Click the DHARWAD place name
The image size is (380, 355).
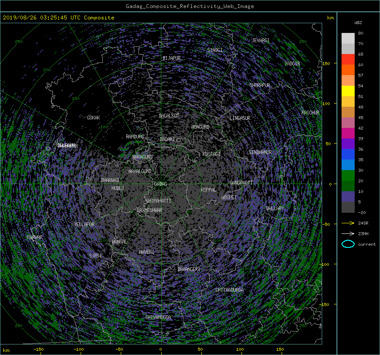point(110,180)
